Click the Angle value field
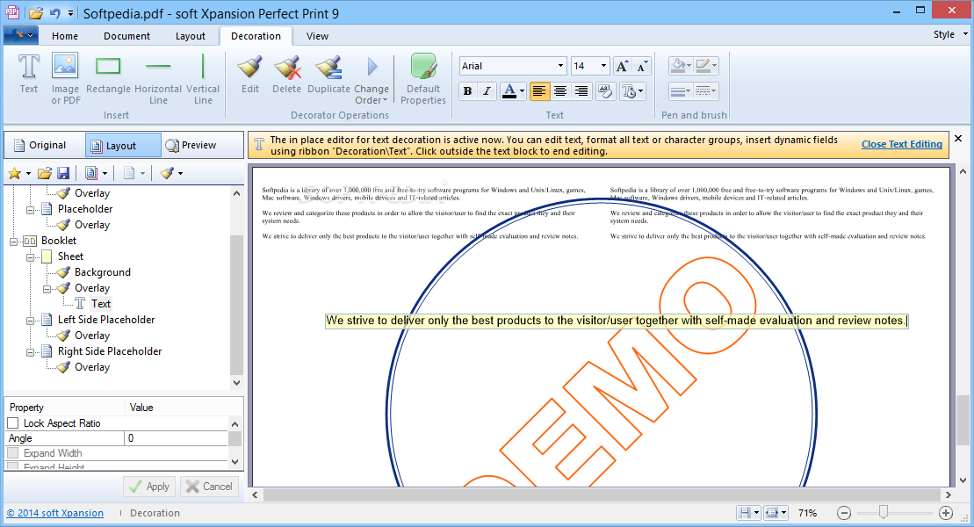The width and height of the screenshot is (974, 527). (177, 438)
